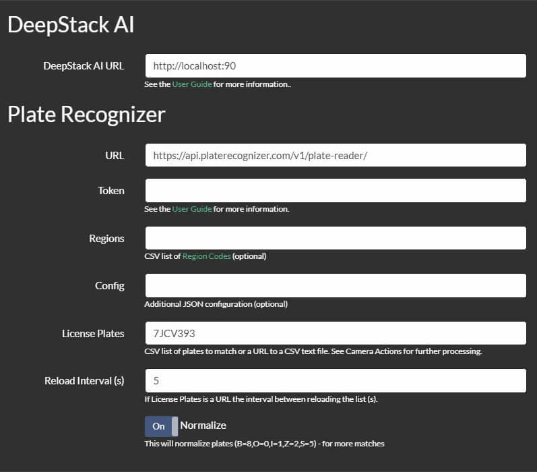Focus the Plate Recognizer URL field
537x472 pixels.
coord(336,155)
